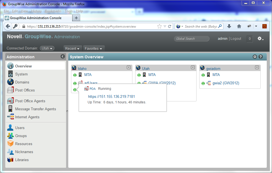Open the Tools menu
This screenshot has width=272, height=173.
click(x=69, y=11)
